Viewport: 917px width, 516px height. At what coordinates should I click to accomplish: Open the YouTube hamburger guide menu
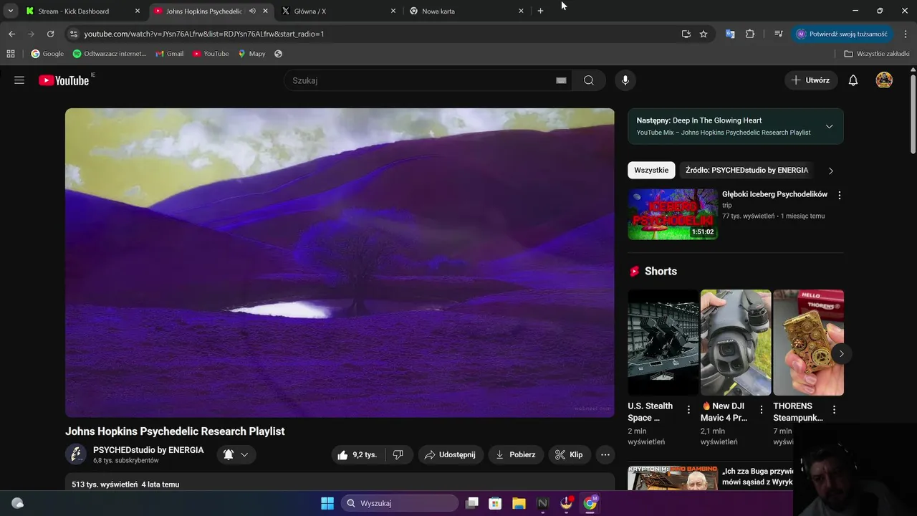(19, 80)
